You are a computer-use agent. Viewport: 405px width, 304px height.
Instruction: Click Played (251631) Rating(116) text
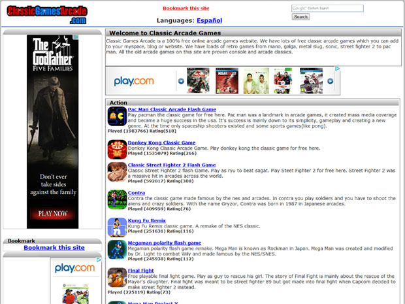tap(161, 231)
